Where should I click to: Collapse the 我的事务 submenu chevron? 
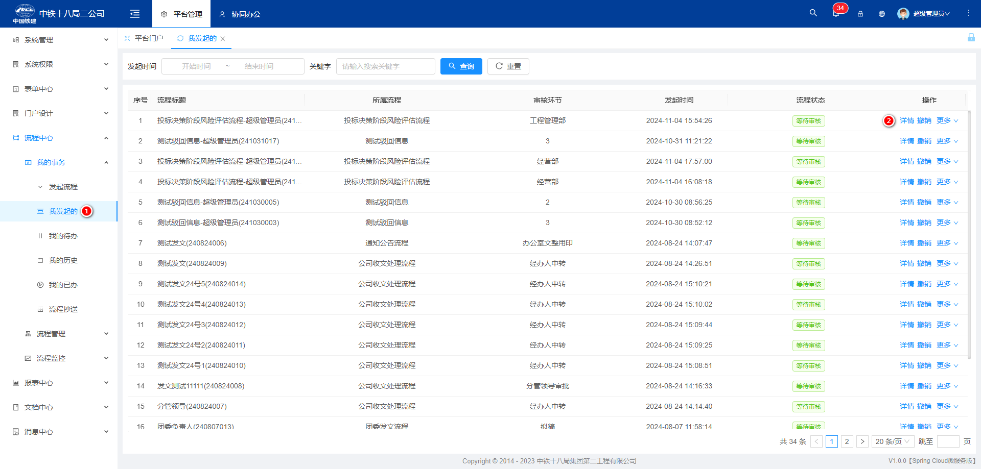tap(106, 162)
